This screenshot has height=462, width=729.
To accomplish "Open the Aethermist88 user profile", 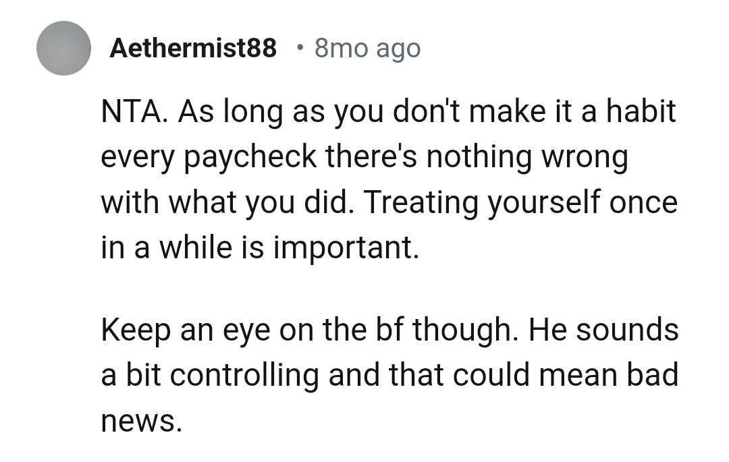I will pos(193,48).
